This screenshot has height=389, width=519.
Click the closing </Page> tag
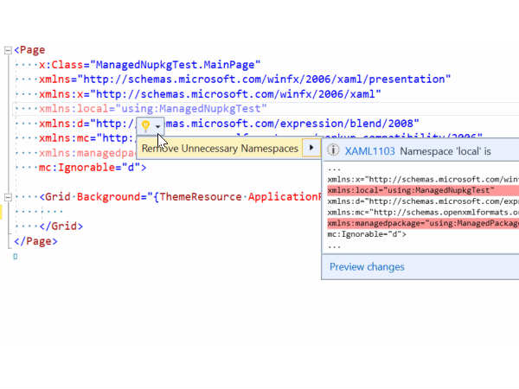pos(35,241)
